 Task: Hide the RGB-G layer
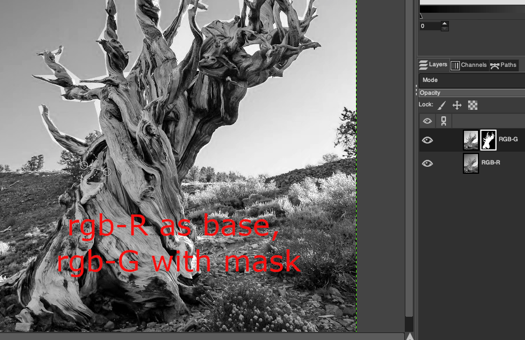[427, 140]
